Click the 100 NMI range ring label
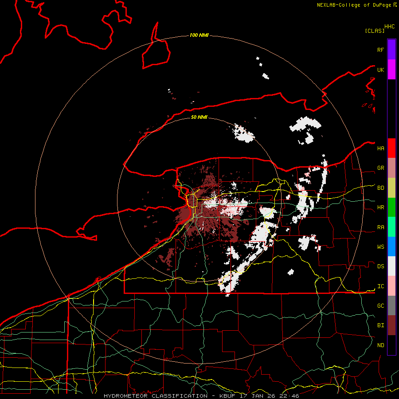 click(199, 35)
